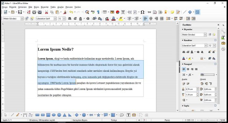Image resolution: width=228 pixels, height=123 pixels.
Task: Toggle italic in the formatting toolbar
Action: [x=75, y=19]
